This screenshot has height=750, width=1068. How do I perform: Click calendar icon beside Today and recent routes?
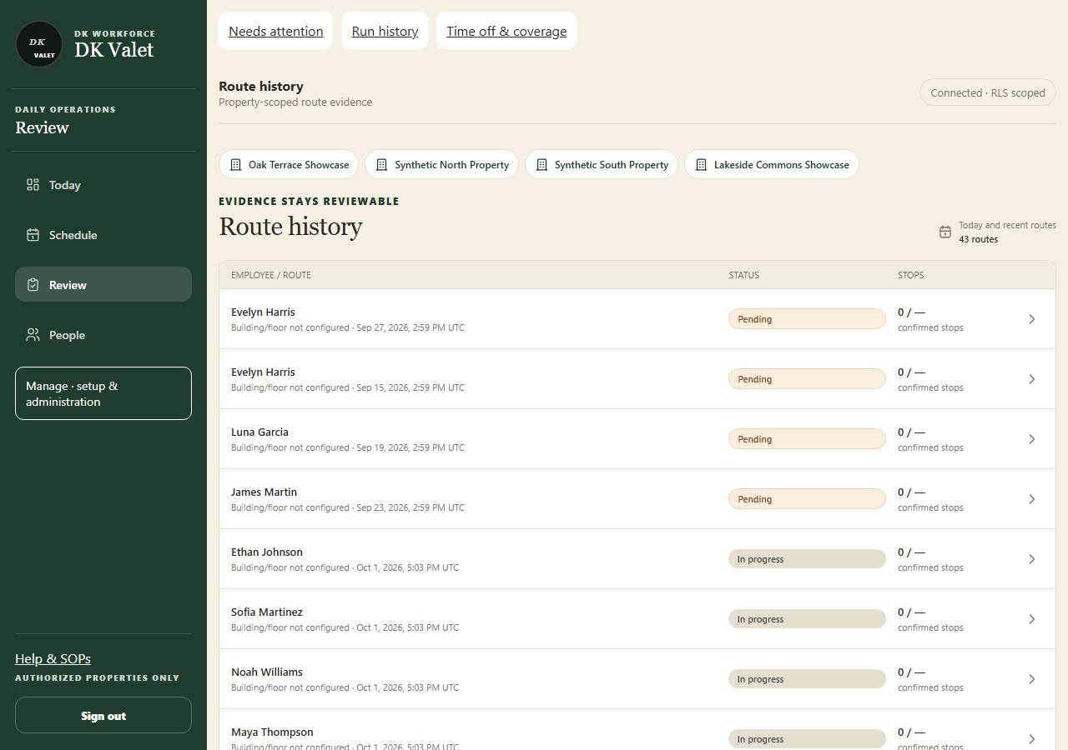click(x=945, y=232)
